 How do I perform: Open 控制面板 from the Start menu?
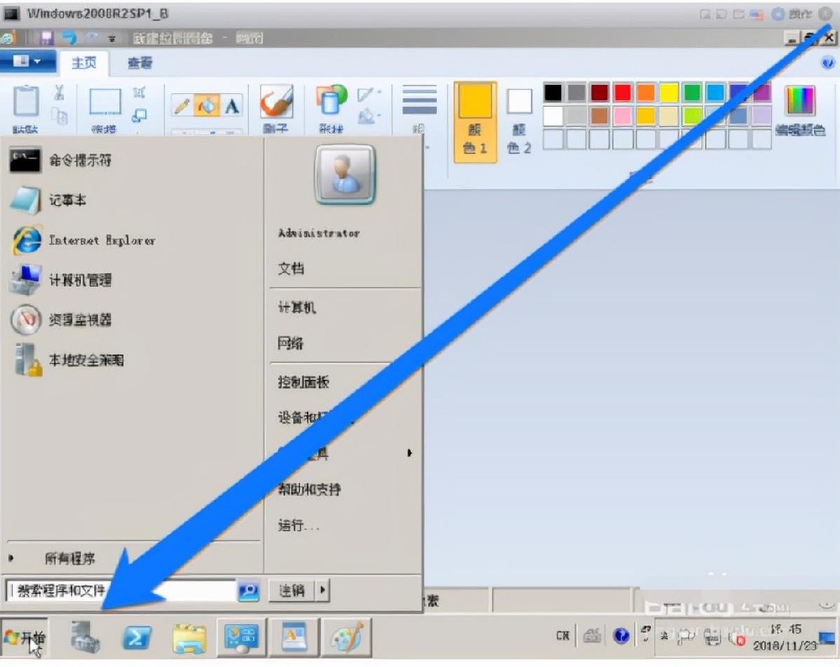(x=303, y=382)
